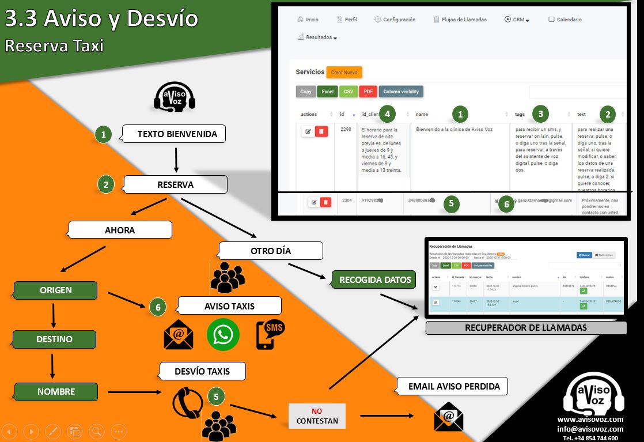Click the blue Buscar button in Recuperación
The height and width of the screenshot is (442, 644).
pos(584,255)
